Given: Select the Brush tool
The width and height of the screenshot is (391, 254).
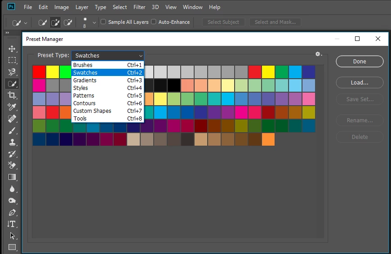Looking at the screenshot, I should [x=12, y=130].
